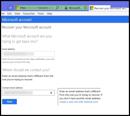The image size is (130, 116).
Task: Click the Microsoft certificate name label beside padlock
Action: coord(76,8)
